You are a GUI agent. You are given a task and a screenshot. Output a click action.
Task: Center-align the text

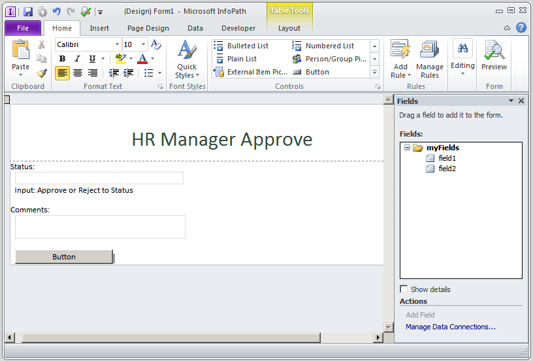coord(78,73)
